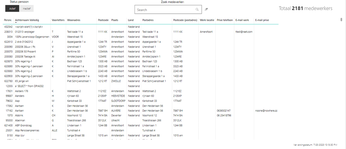Select phone number 06 25418796

(224, 116)
